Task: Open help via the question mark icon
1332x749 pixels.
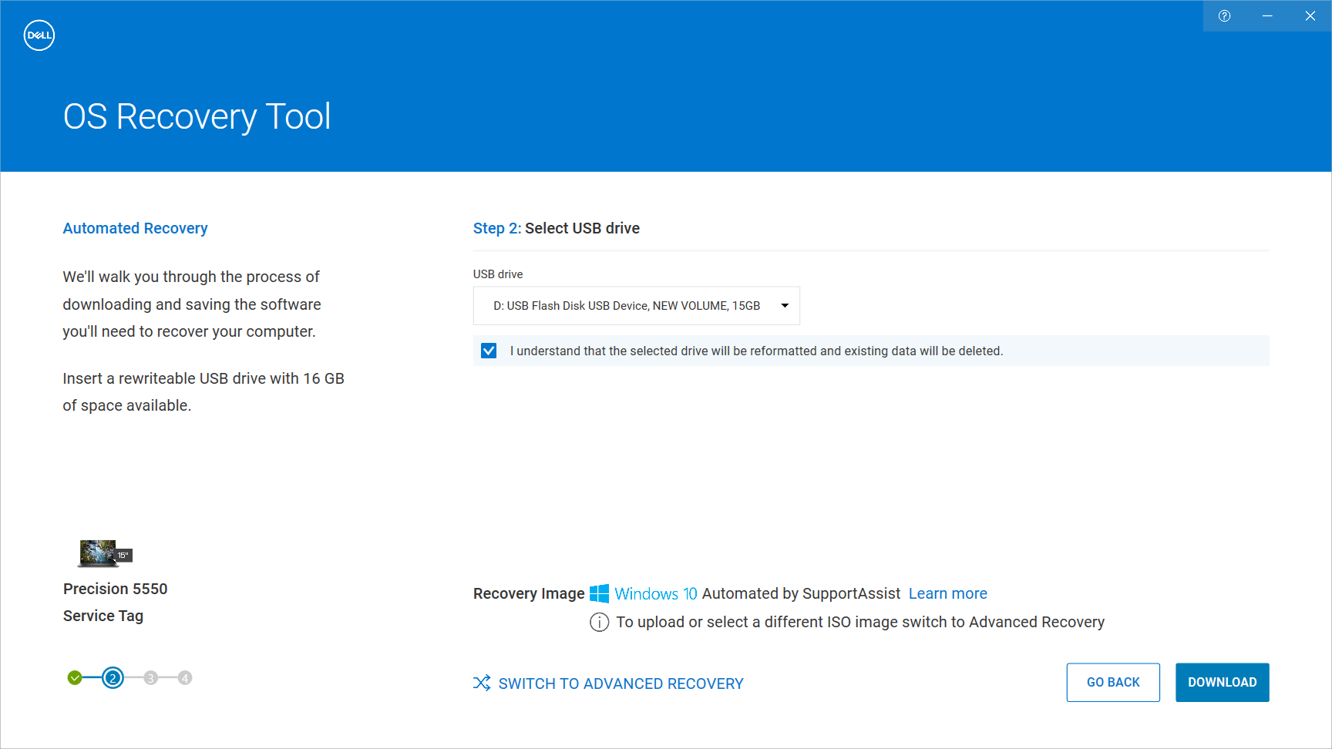Action: pos(1225,15)
